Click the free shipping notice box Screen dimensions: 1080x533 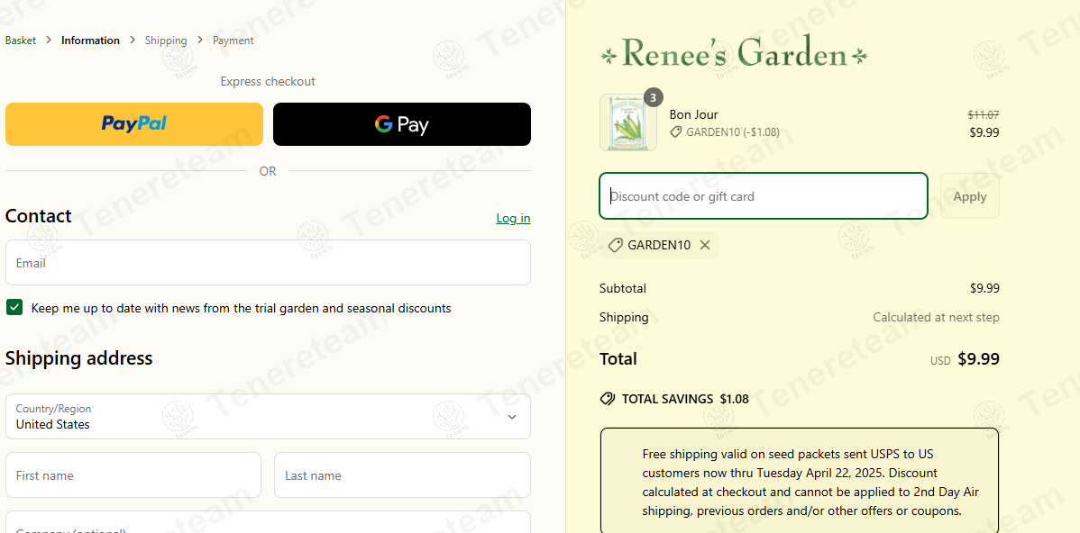coord(799,481)
